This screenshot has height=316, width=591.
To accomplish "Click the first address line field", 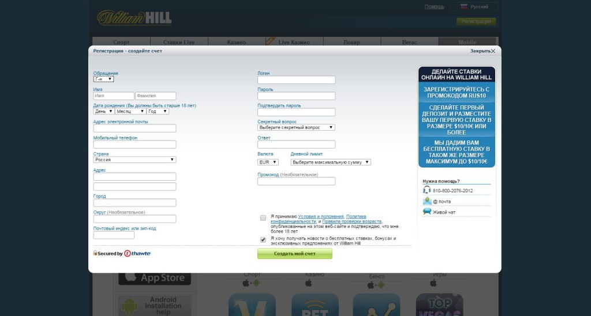I will 134,177.
